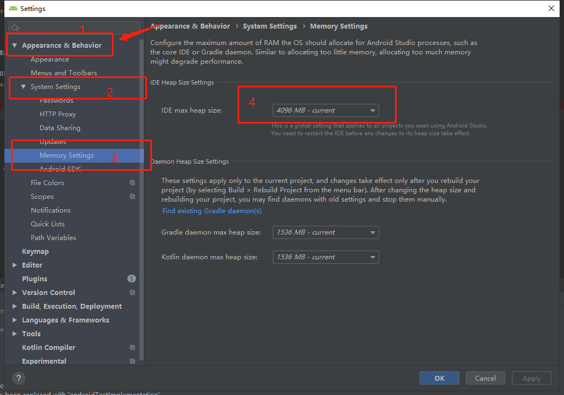The image size is (564, 395).
Task: Expand the Tools tree node arrow
Action: (x=14, y=334)
